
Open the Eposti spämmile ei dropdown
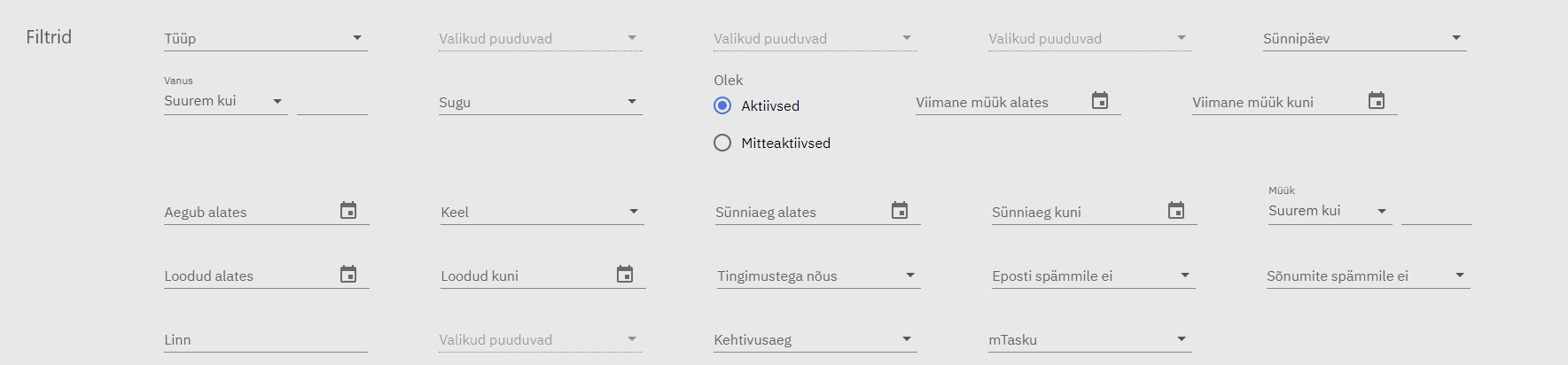click(x=1093, y=276)
